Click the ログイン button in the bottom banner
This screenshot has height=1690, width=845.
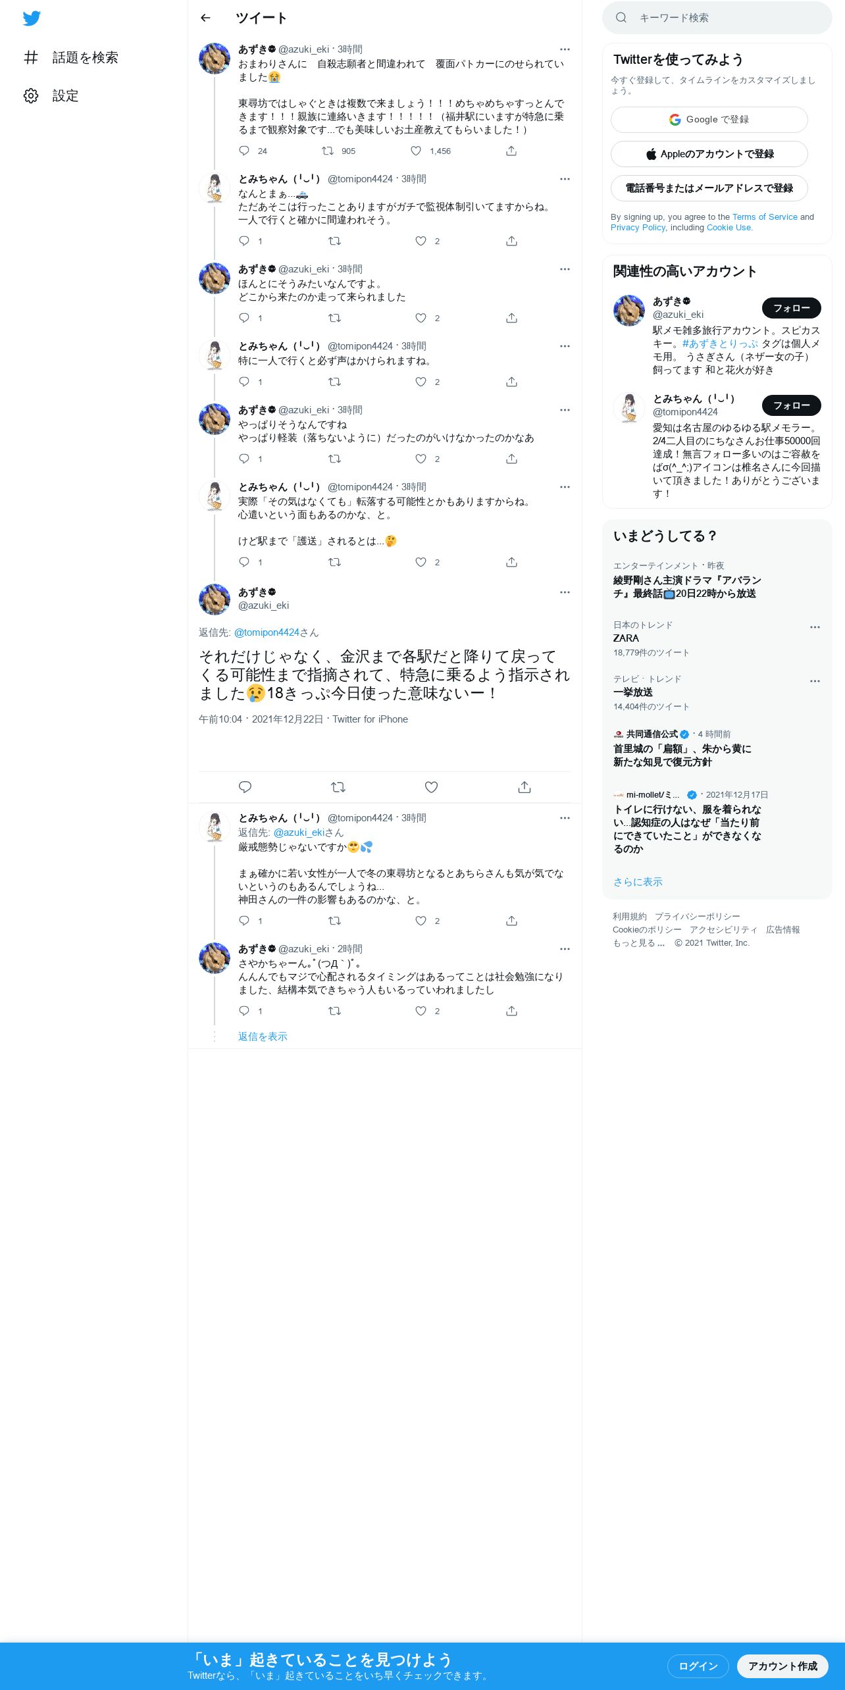point(698,1666)
